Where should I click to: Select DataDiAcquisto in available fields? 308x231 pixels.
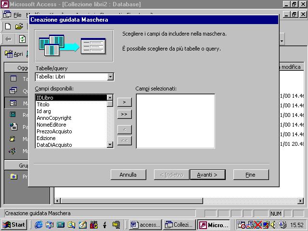71,145
